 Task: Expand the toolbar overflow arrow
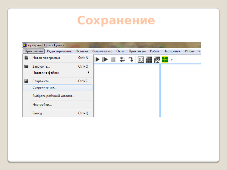pos(172,59)
